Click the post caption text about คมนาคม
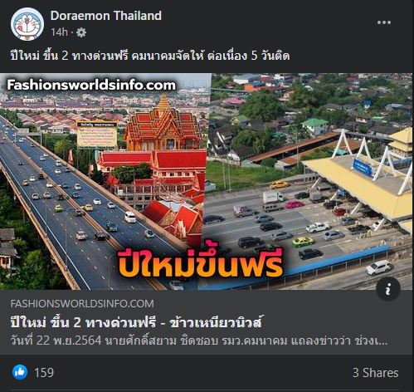The image size is (414, 392). coord(150,56)
